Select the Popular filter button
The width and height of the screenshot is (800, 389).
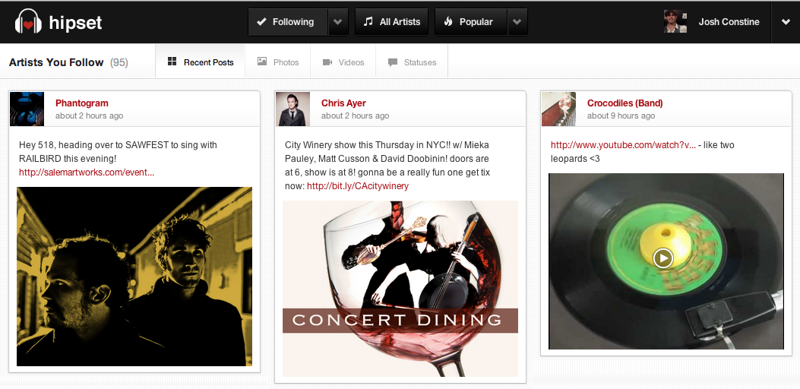[x=470, y=22]
